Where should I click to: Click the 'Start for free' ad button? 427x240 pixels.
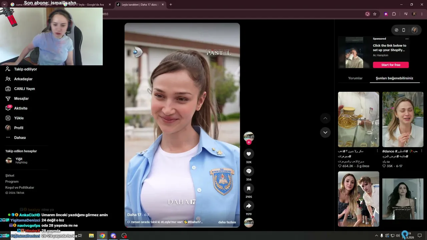391,65
